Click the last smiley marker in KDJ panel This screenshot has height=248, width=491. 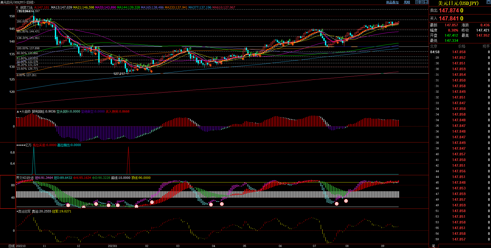tap(346, 201)
